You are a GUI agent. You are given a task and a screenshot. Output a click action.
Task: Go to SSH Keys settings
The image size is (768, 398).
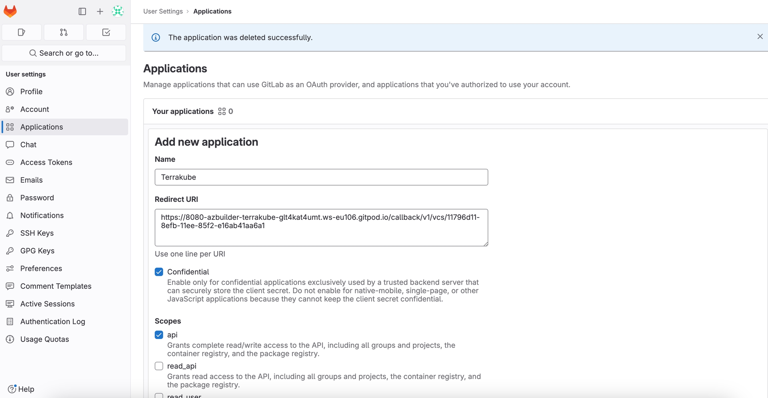(37, 233)
